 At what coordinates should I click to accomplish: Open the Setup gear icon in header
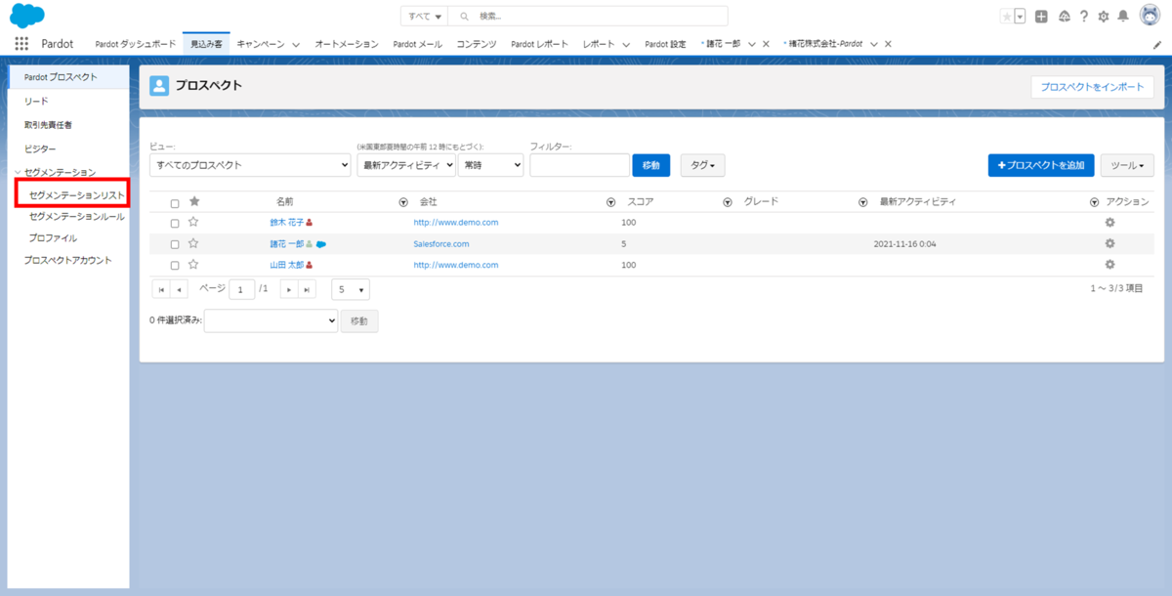pos(1104,17)
